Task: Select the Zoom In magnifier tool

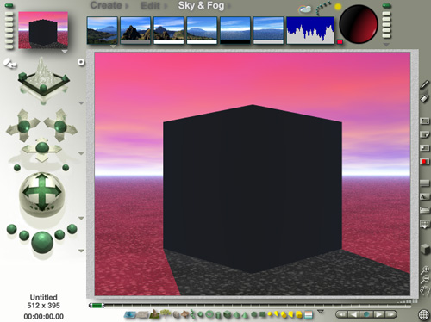Action: [x=425, y=269]
